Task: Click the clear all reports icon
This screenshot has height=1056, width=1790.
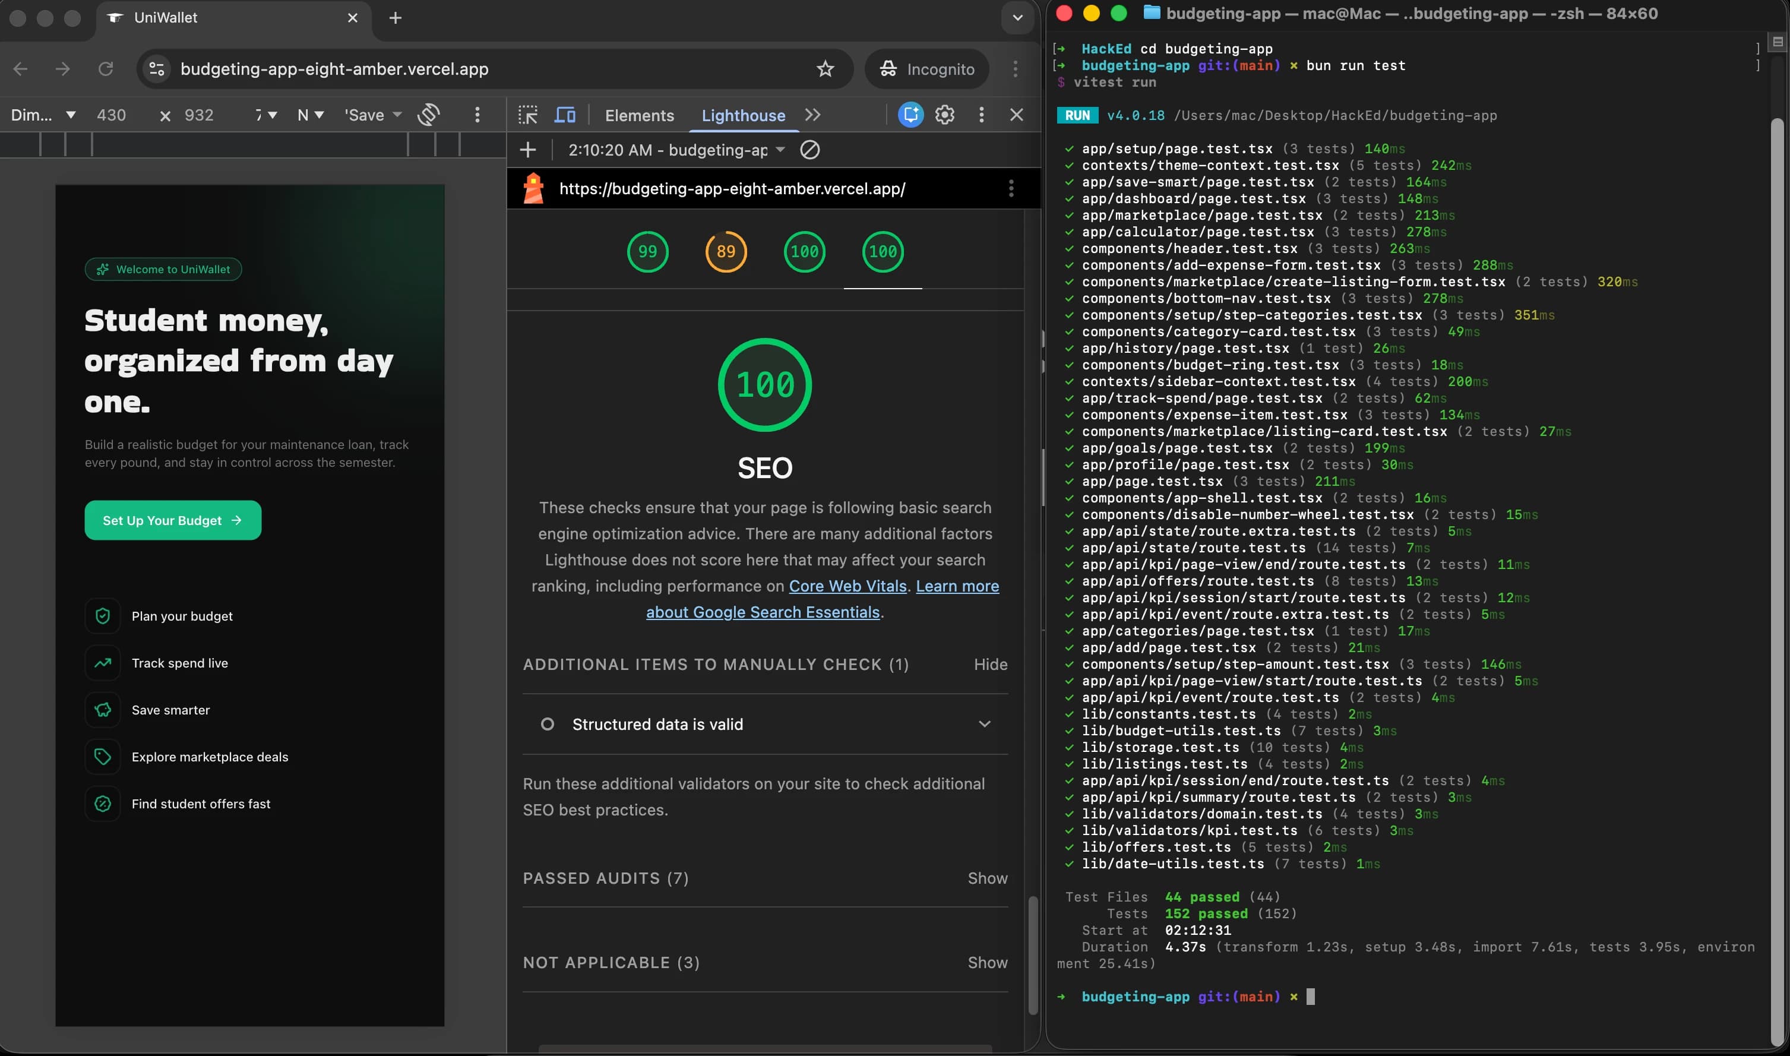Action: pyautogui.click(x=809, y=150)
